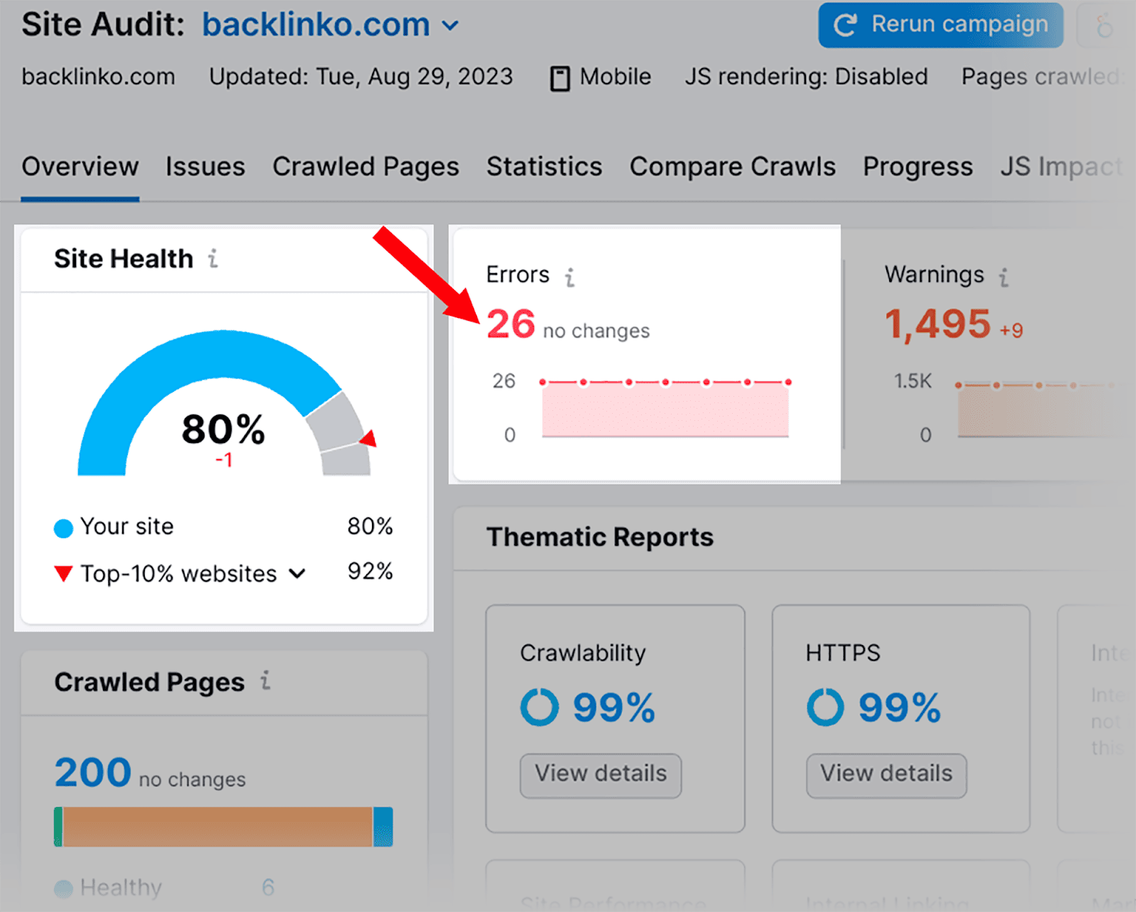Click the Rerun campaign button
The width and height of the screenshot is (1136, 912).
pos(940,24)
